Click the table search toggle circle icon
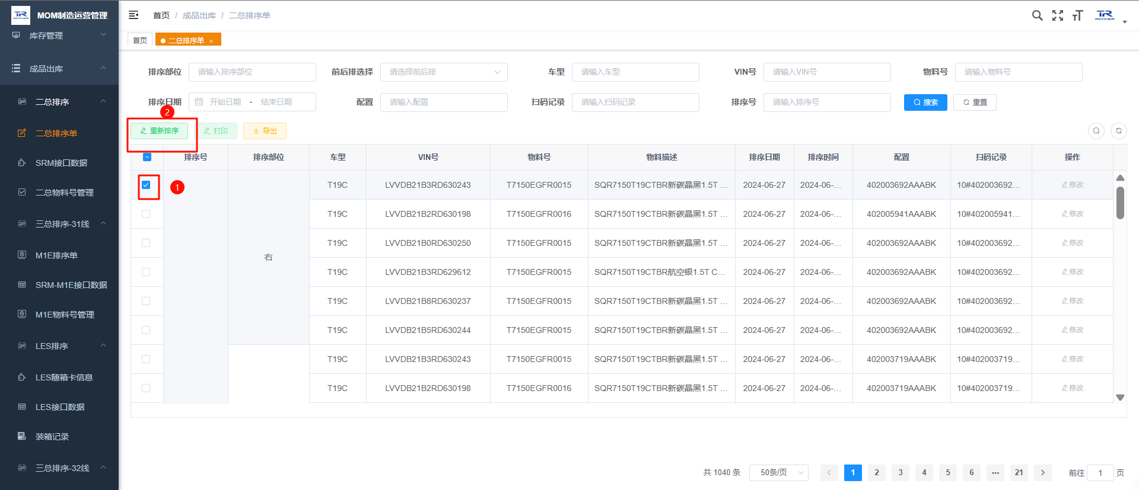The image size is (1139, 490). (1096, 131)
